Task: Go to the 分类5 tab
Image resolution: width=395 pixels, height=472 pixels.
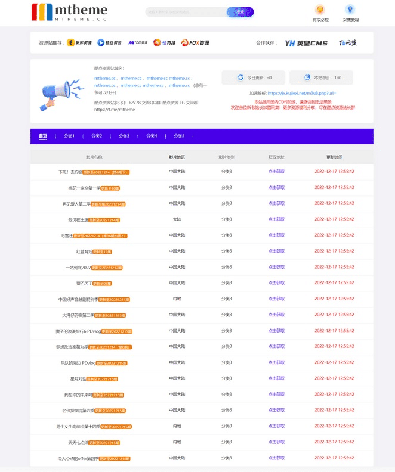Action: click(x=179, y=136)
